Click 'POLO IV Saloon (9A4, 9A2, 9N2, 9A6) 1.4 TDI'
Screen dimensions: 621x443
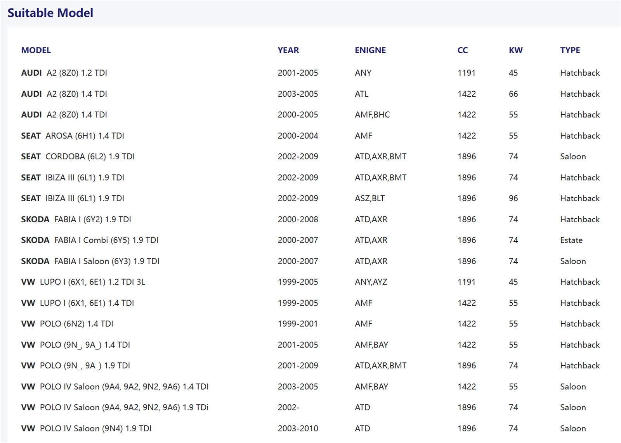[124, 386]
